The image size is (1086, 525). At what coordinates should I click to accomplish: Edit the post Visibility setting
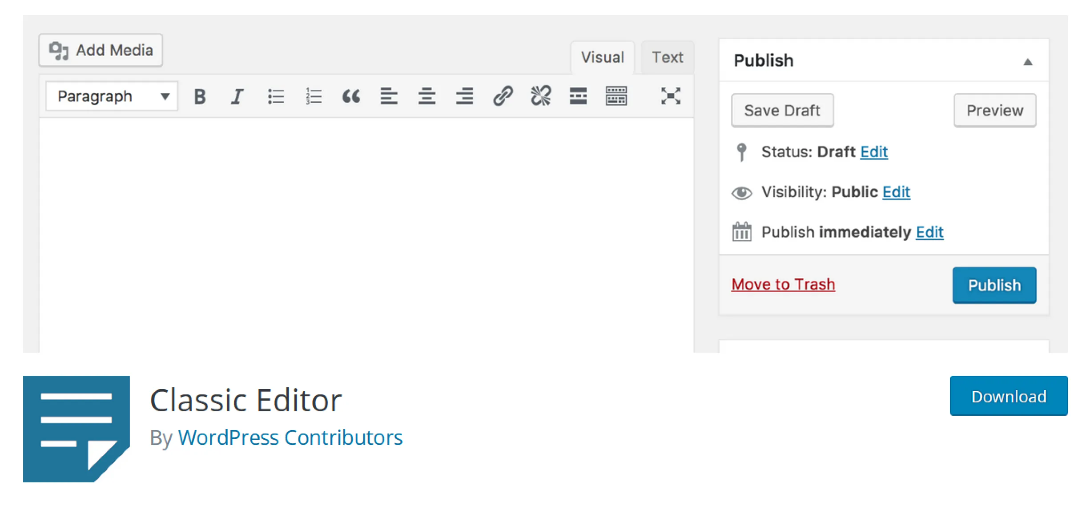click(896, 192)
